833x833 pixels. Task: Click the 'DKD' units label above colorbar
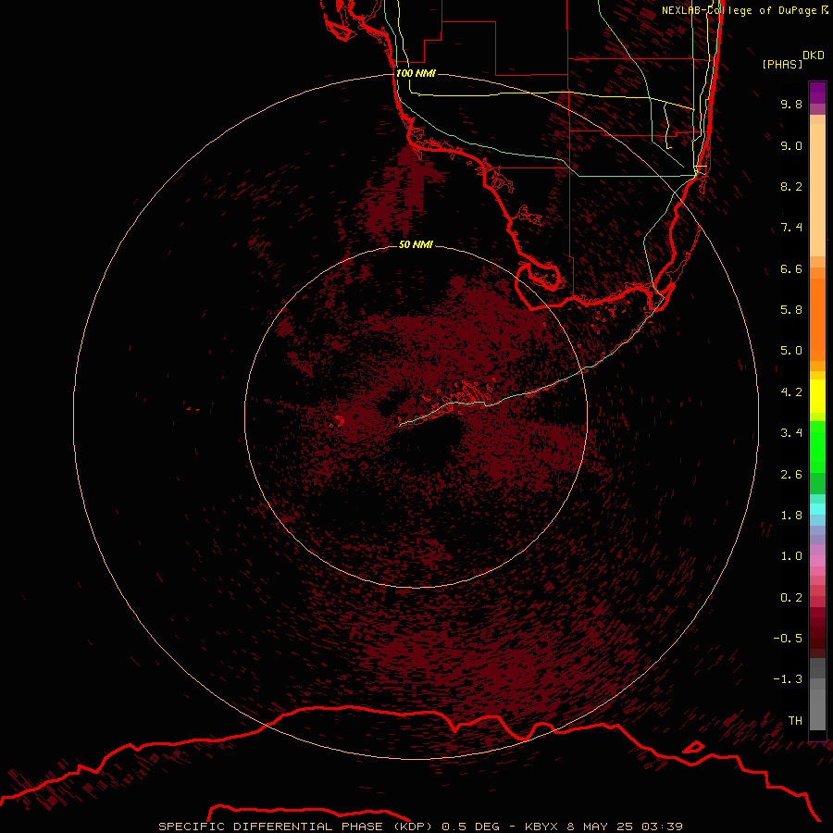[x=814, y=55]
